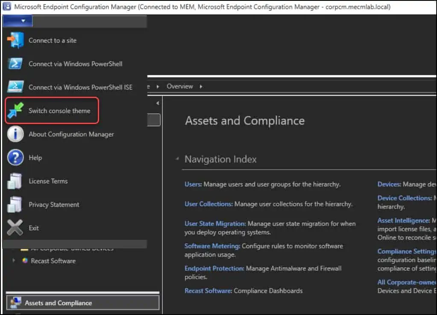Screen dimensions: 437x315
Task: Select Connect to a site
Action: (x=53, y=40)
